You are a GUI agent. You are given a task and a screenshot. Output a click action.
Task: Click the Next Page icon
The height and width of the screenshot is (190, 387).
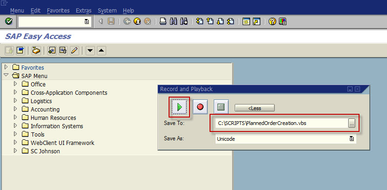(x=220, y=22)
